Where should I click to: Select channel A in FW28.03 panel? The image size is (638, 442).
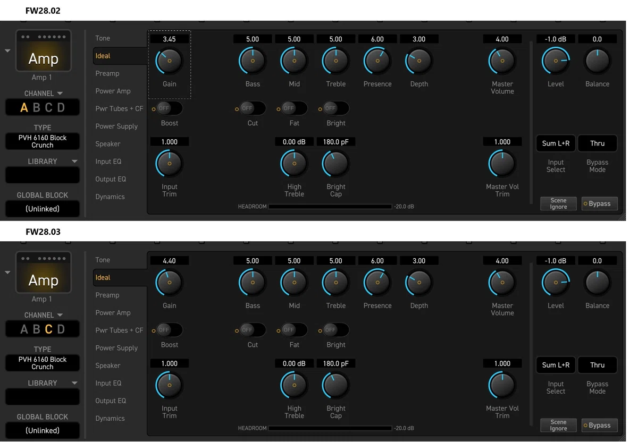(x=24, y=329)
